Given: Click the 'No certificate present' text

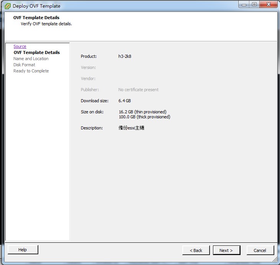Looking at the screenshot, I should (138, 90).
